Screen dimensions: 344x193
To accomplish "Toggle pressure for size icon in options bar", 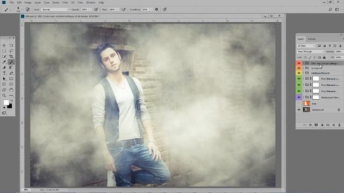I will tap(165, 10).
